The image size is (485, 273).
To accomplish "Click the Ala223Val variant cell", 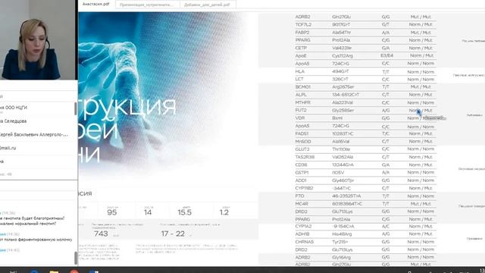I will [x=343, y=102].
